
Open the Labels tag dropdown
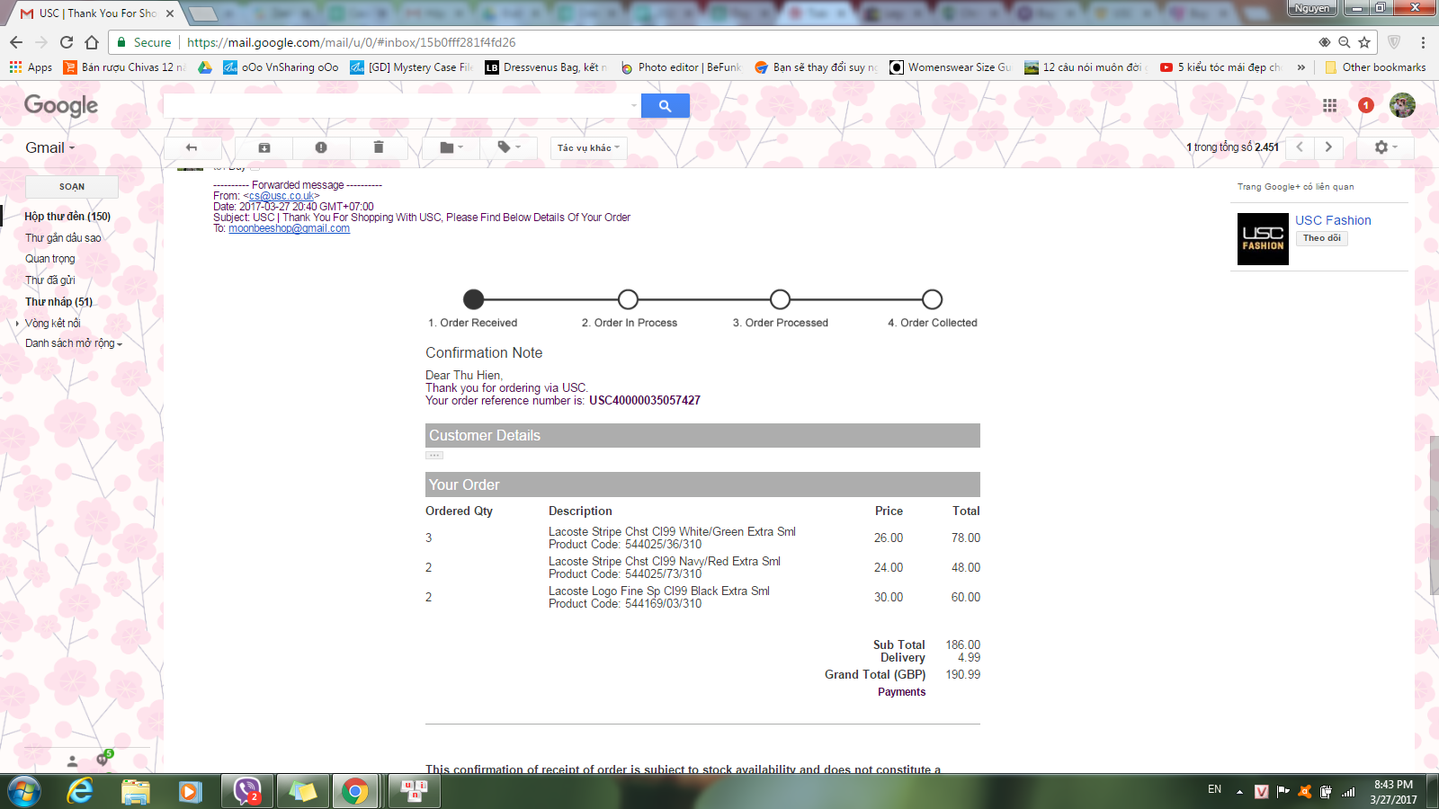[509, 147]
